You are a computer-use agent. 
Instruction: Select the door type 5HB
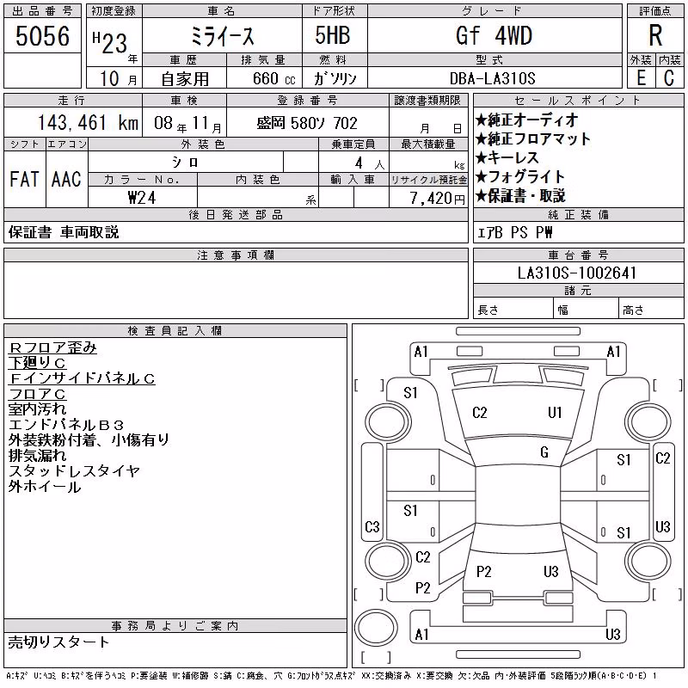point(333,35)
